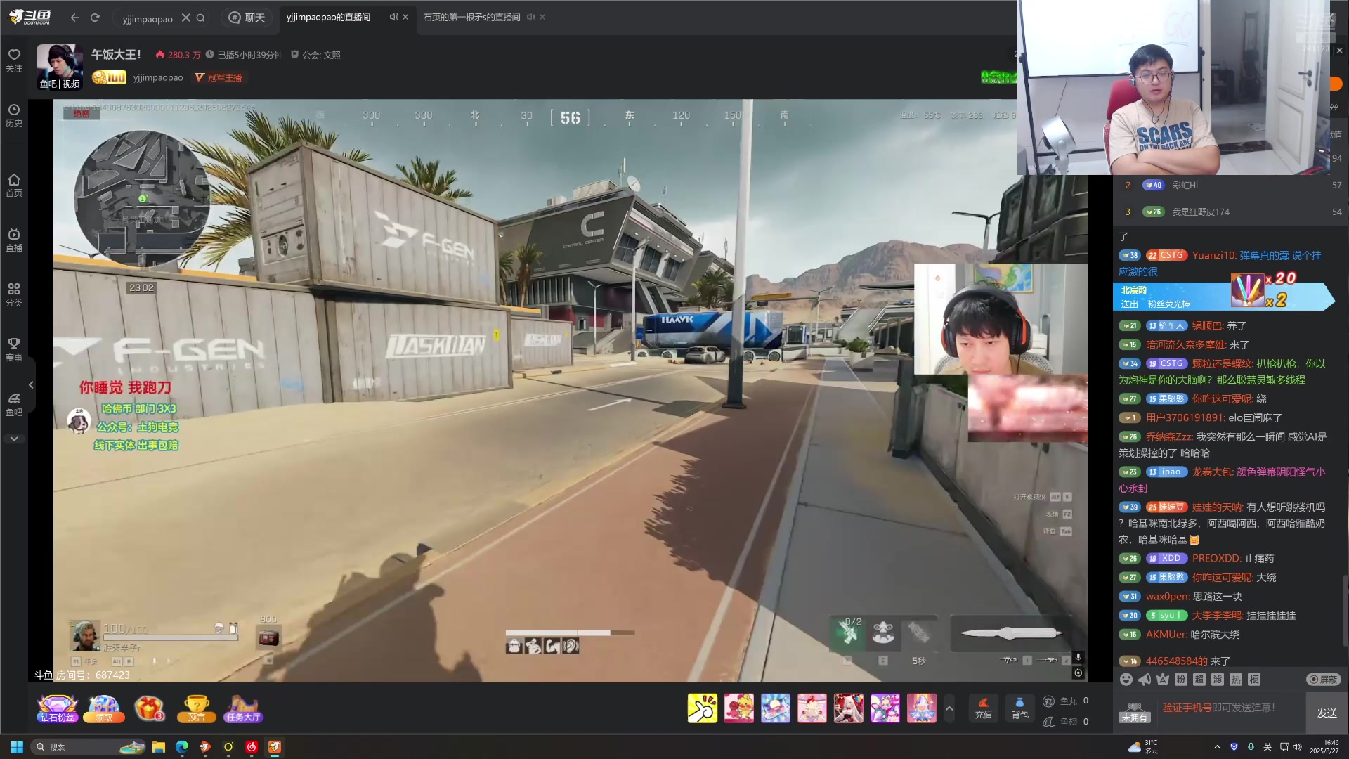
Task: Click the 280.3万 popularity indicator
Action: (x=178, y=55)
